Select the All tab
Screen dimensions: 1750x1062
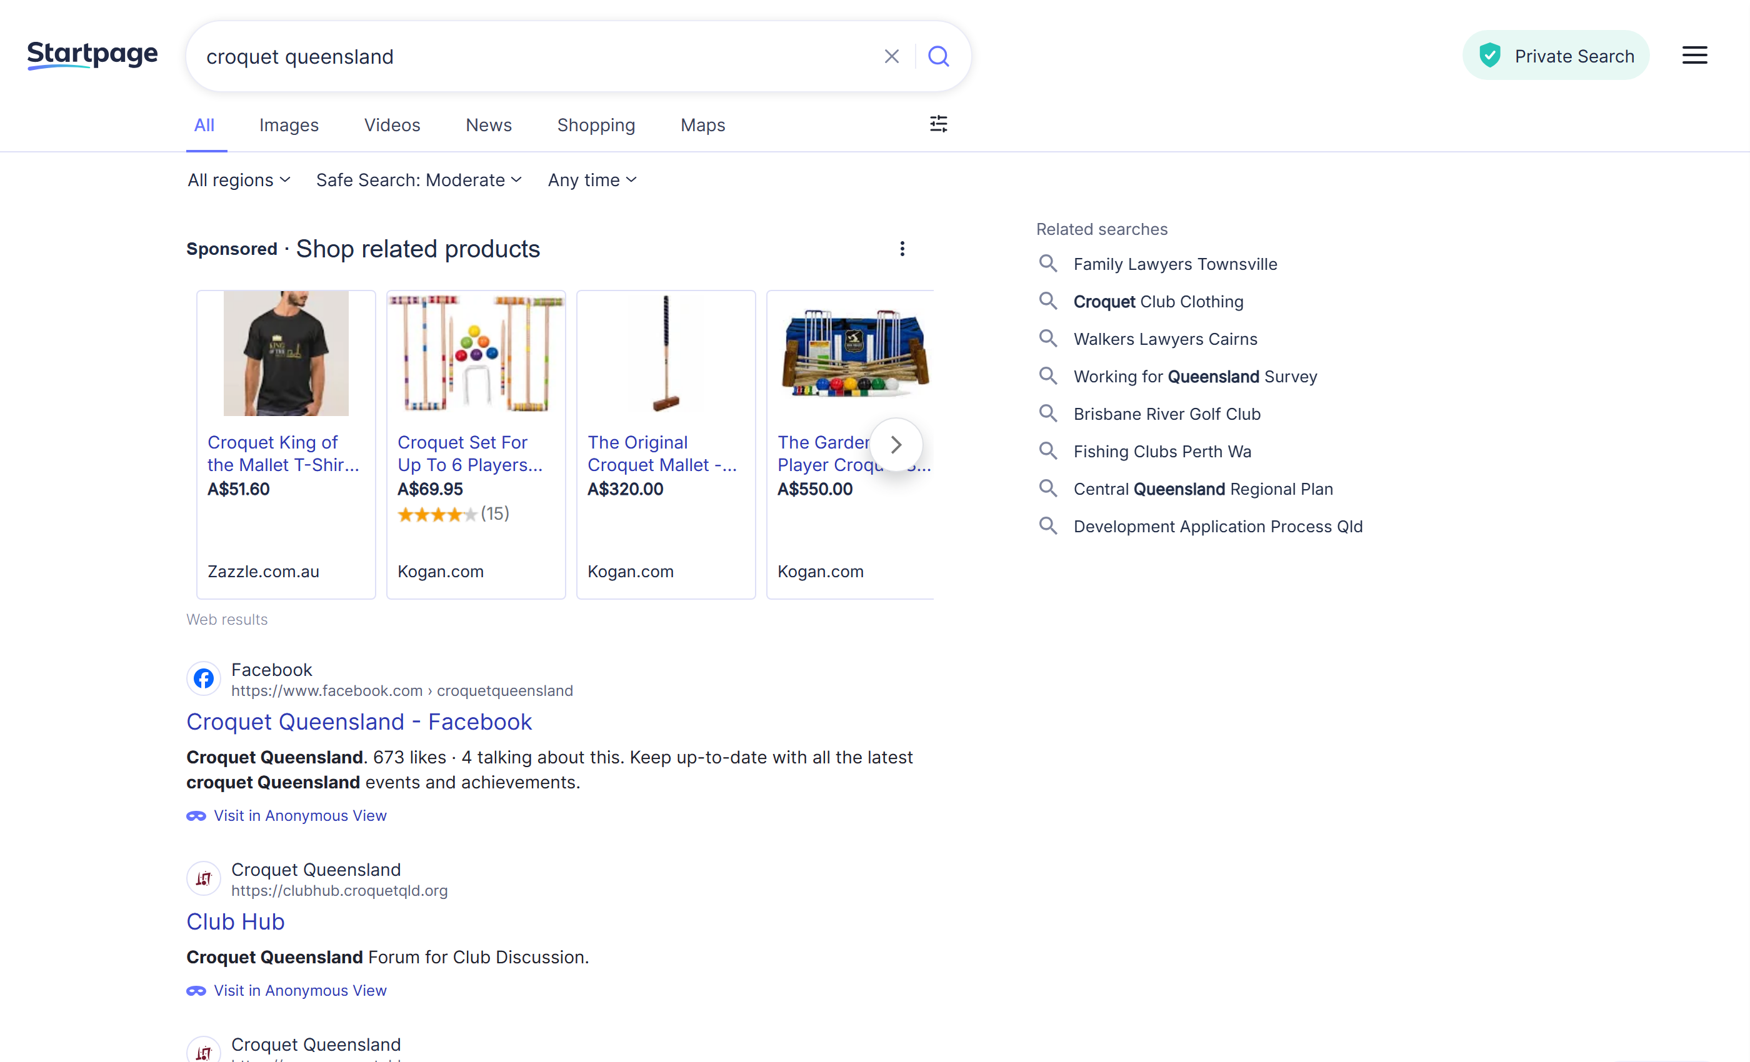[204, 125]
